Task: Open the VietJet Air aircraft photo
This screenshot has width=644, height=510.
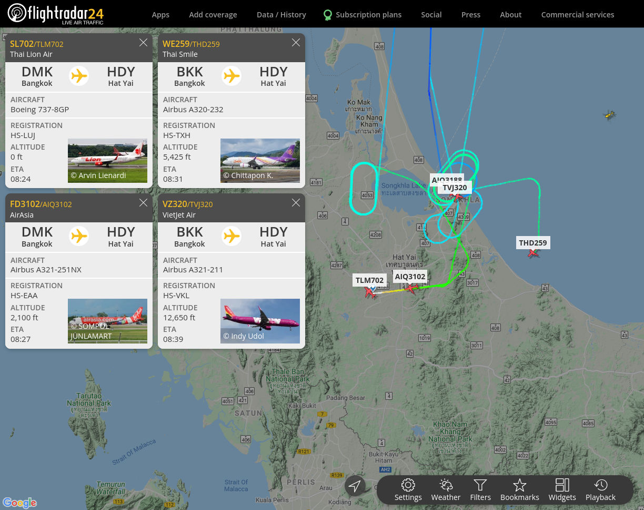Action: tap(260, 321)
